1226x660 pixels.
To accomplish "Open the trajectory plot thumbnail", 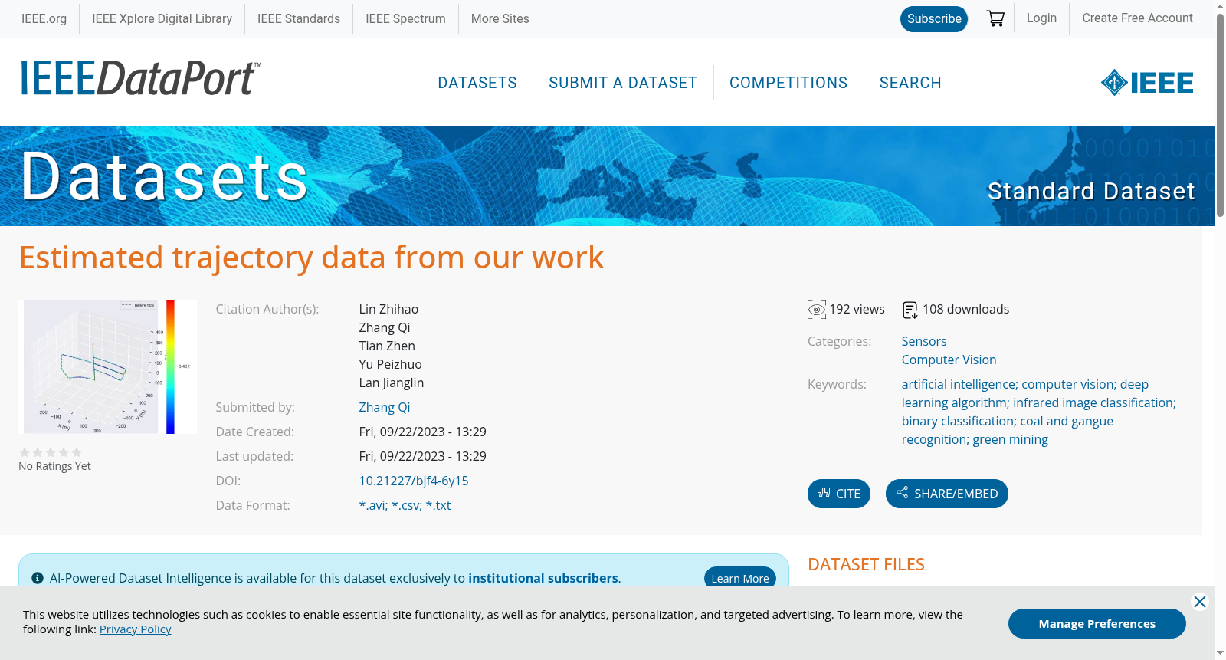I will tap(108, 366).
